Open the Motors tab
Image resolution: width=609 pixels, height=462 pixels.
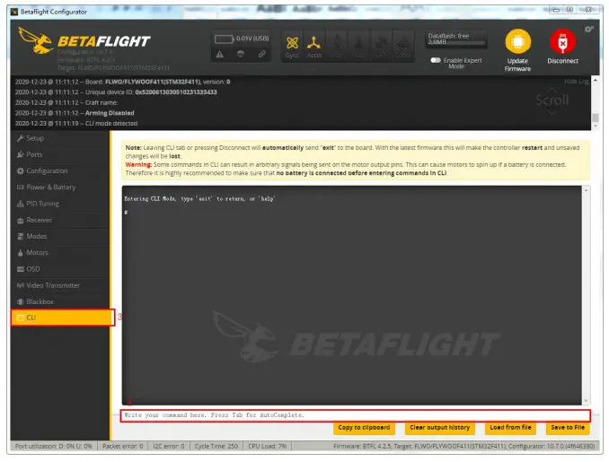(60, 252)
